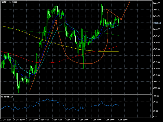
Task: Click price scale value 2605.01
Action: (157, 81)
